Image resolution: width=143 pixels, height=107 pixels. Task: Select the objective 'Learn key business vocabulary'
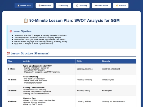(x=38, y=38)
